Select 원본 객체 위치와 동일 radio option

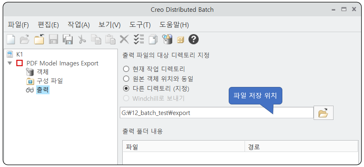126,79
